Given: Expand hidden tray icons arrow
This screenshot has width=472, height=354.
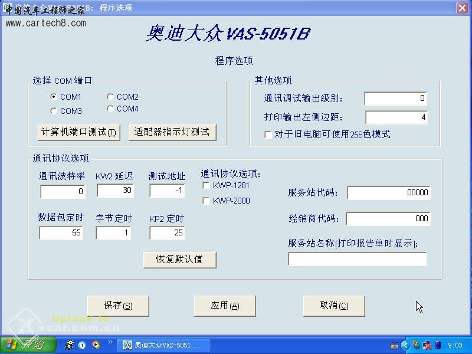Looking at the screenshot, I should tap(405, 345).
